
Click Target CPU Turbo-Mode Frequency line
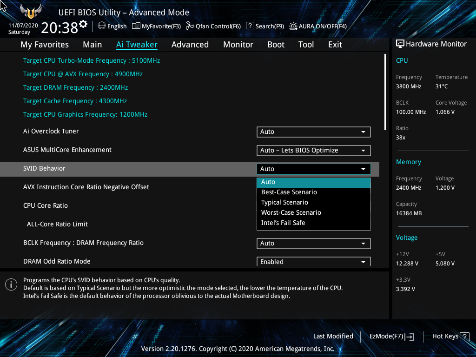(92, 60)
